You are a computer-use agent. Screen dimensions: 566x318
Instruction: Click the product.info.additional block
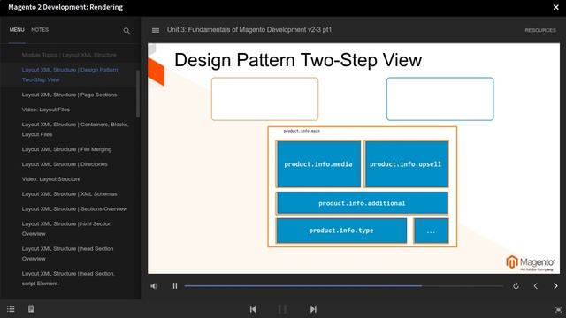(362, 203)
